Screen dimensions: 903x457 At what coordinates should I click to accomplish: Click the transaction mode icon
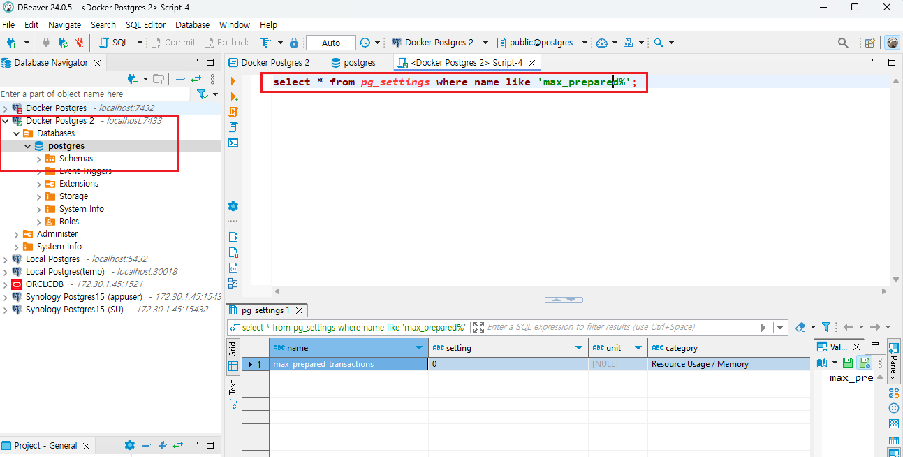point(266,43)
